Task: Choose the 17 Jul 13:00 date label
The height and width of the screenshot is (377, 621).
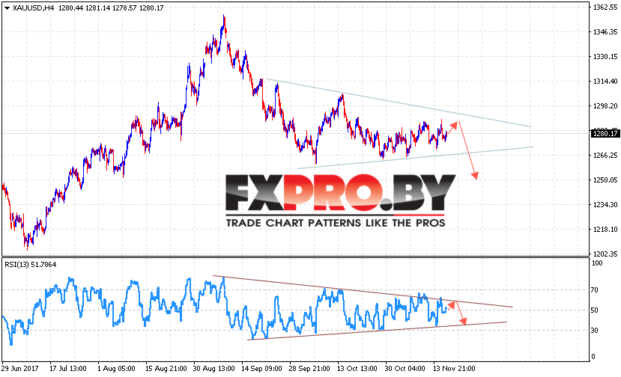Action: 67,368
